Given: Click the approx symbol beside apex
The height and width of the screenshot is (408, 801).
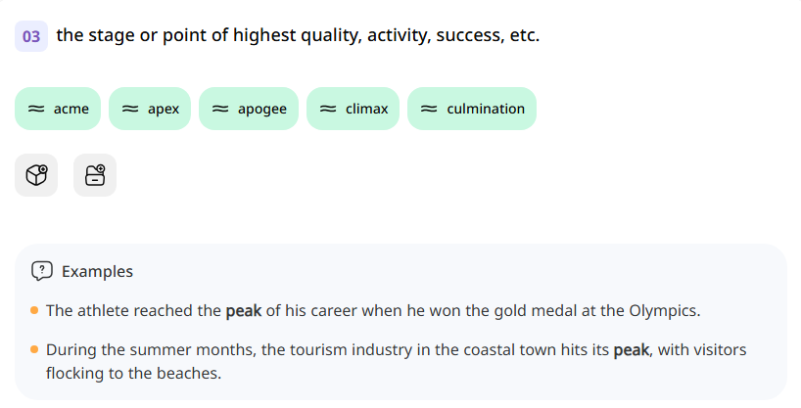Looking at the screenshot, I should click(x=129, y=109).
